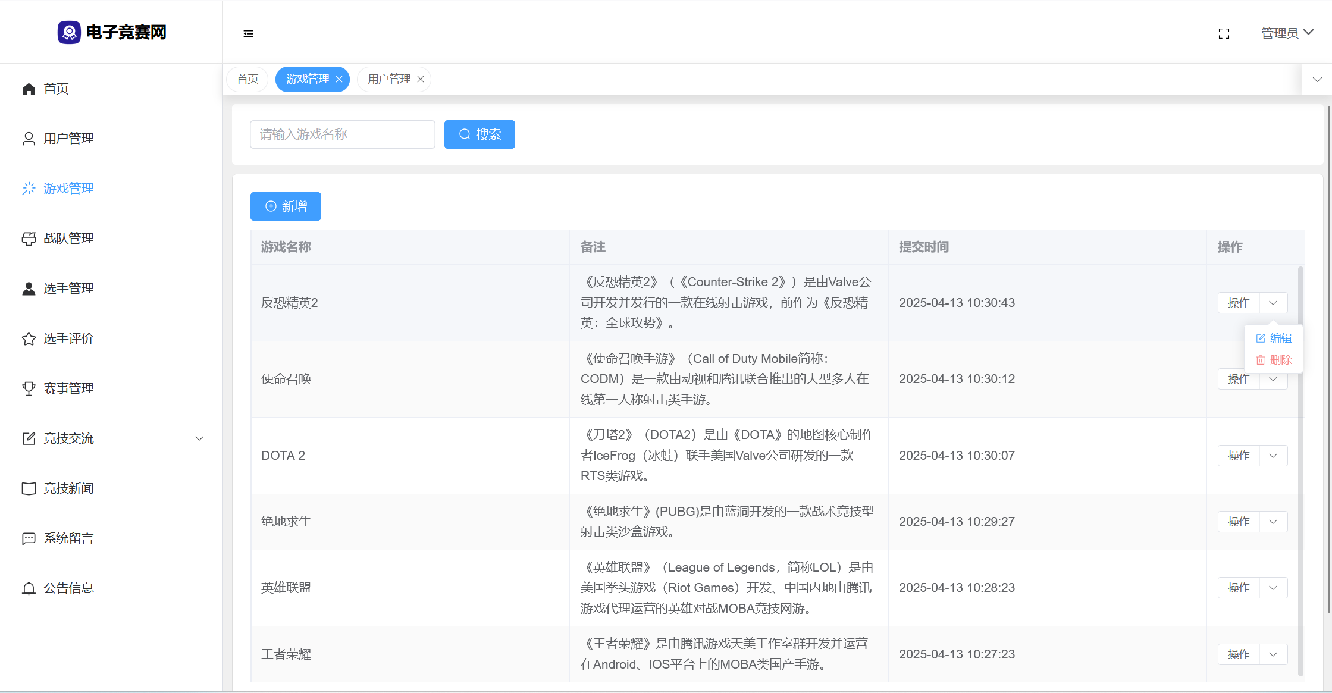Close the 游戏管理 tab
The height and width of the screenshot is (693, 1332).
(x=339, y=79)
